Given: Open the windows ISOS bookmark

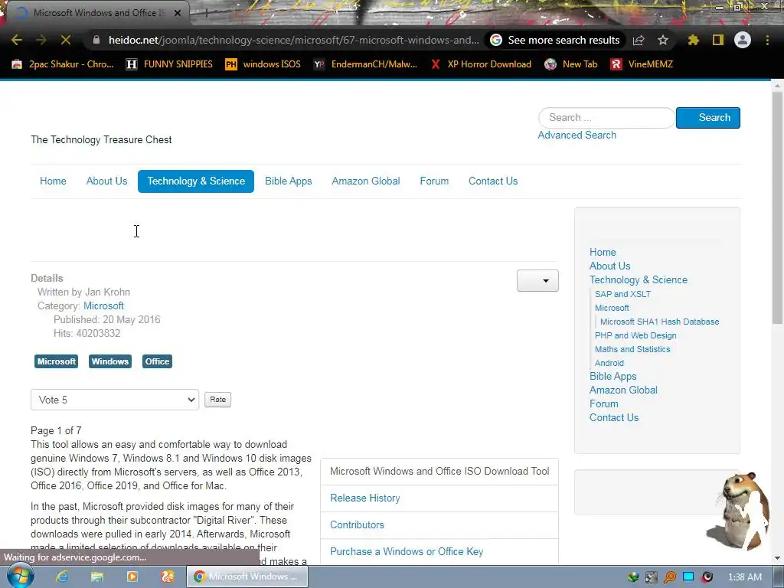Looking at the screenshot, I should (263, 64).
